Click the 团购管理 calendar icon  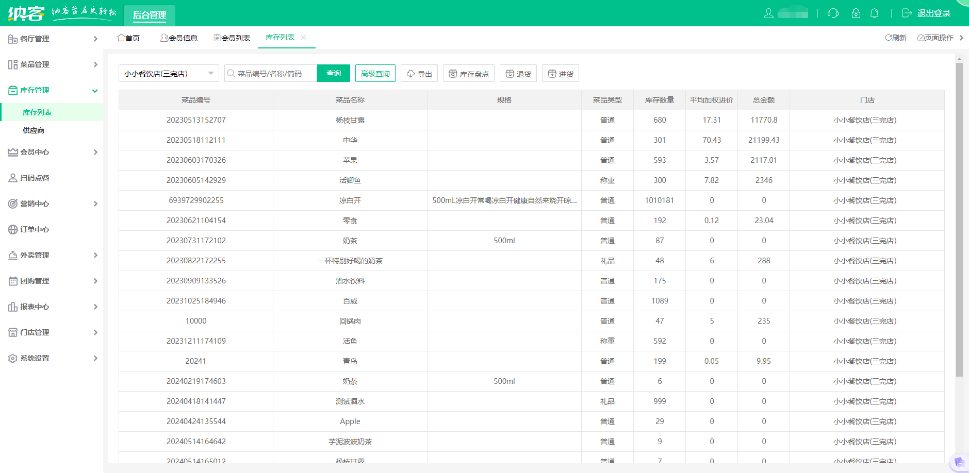point(13,281)
